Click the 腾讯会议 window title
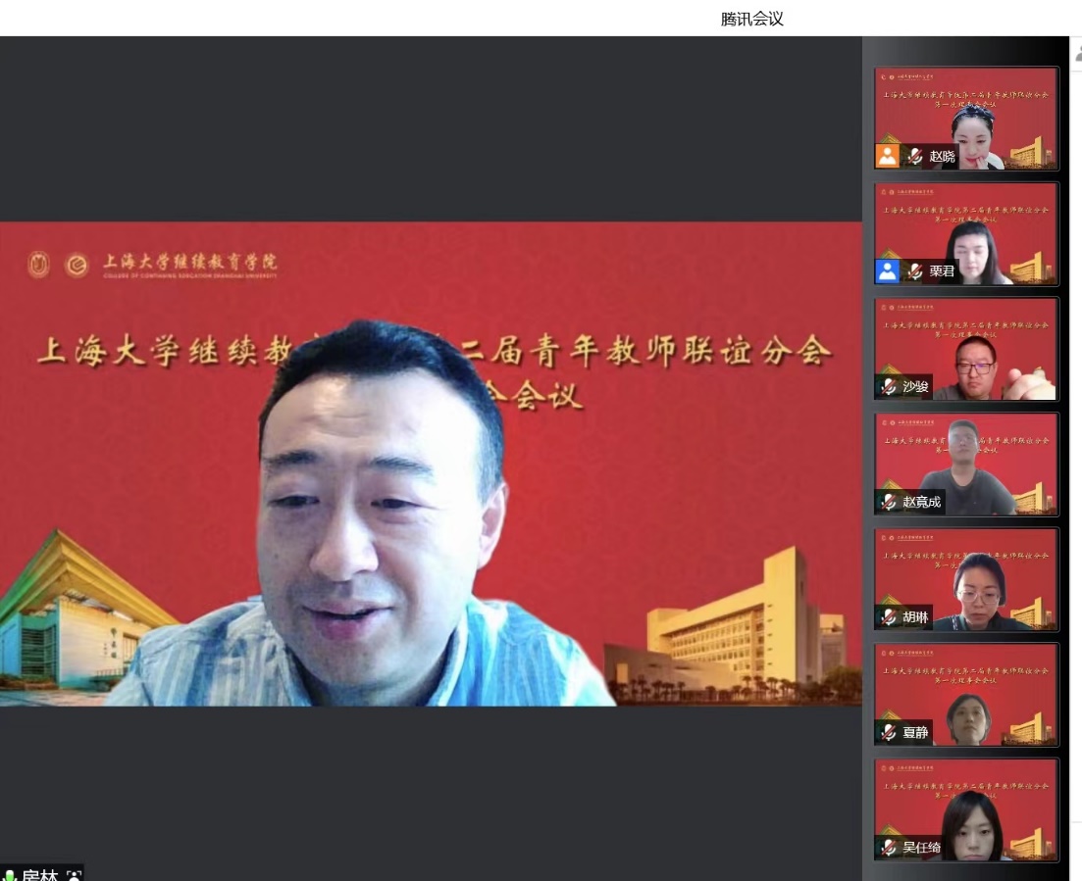Viewport: 1082px width, 881px height. coord(751,19)
